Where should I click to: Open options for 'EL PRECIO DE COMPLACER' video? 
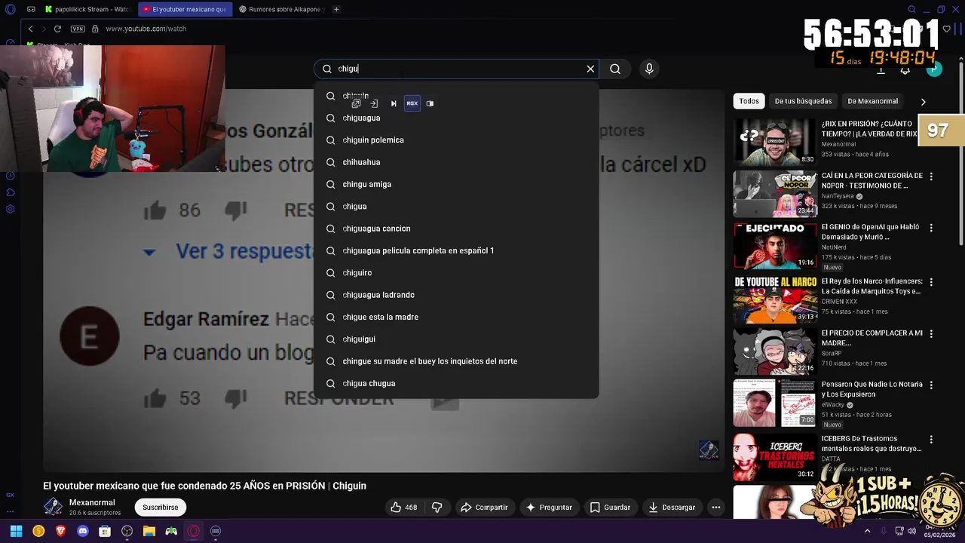[931, 334]
